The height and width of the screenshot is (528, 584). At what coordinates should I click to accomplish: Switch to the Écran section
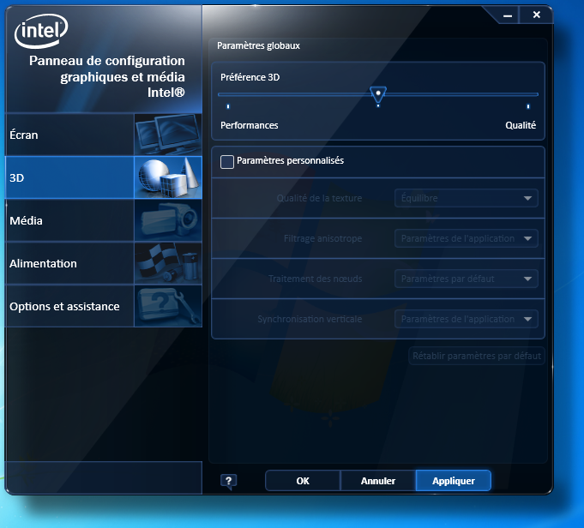click(x=69, y=135)
